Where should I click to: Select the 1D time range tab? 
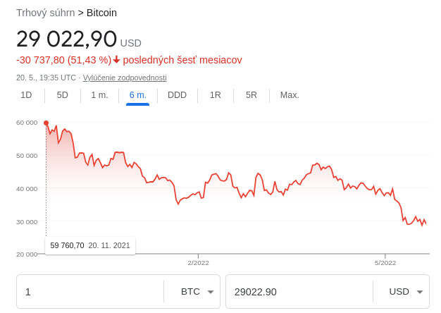click(x=26, y=95)
